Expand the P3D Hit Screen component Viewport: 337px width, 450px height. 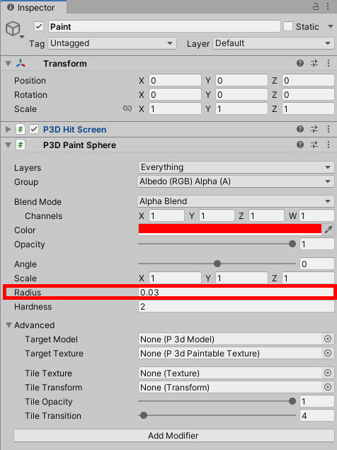pos(8,130)
